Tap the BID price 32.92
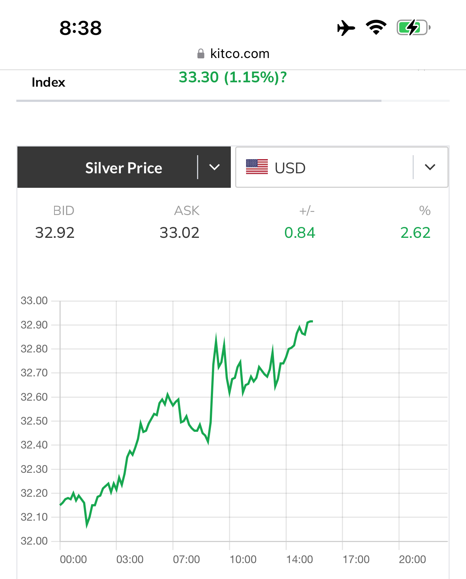 tap(55, 233)
